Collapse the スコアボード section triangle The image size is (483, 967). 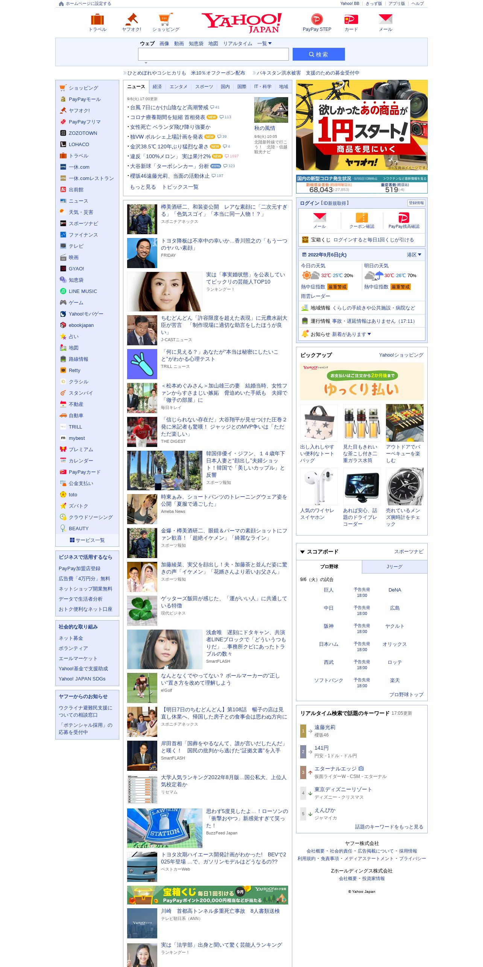(x=302, y=552)
